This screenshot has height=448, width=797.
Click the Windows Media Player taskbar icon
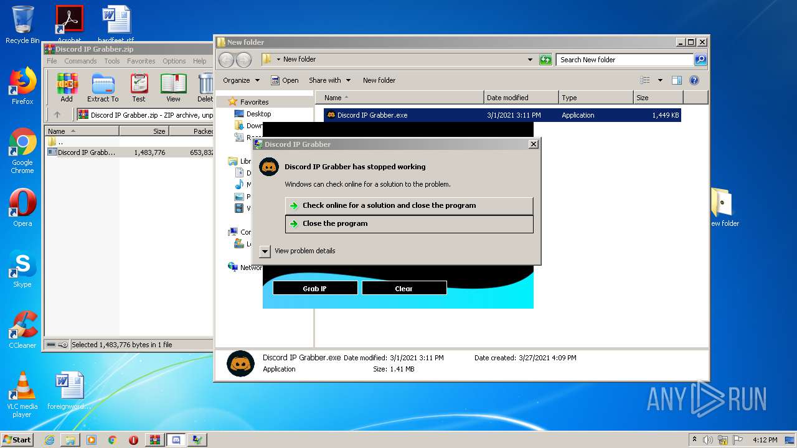pos(92,440)
